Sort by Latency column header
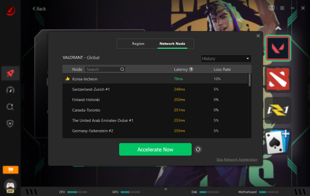 tap(181, 69)
